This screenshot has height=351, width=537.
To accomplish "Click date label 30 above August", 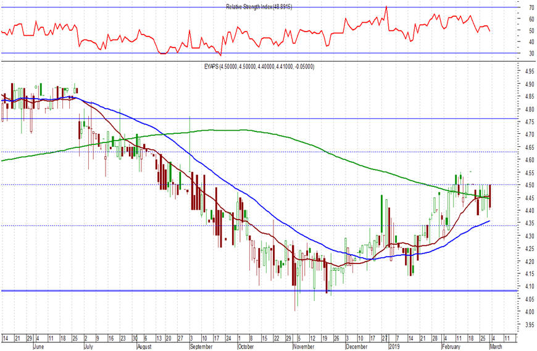I will point(135,338).
